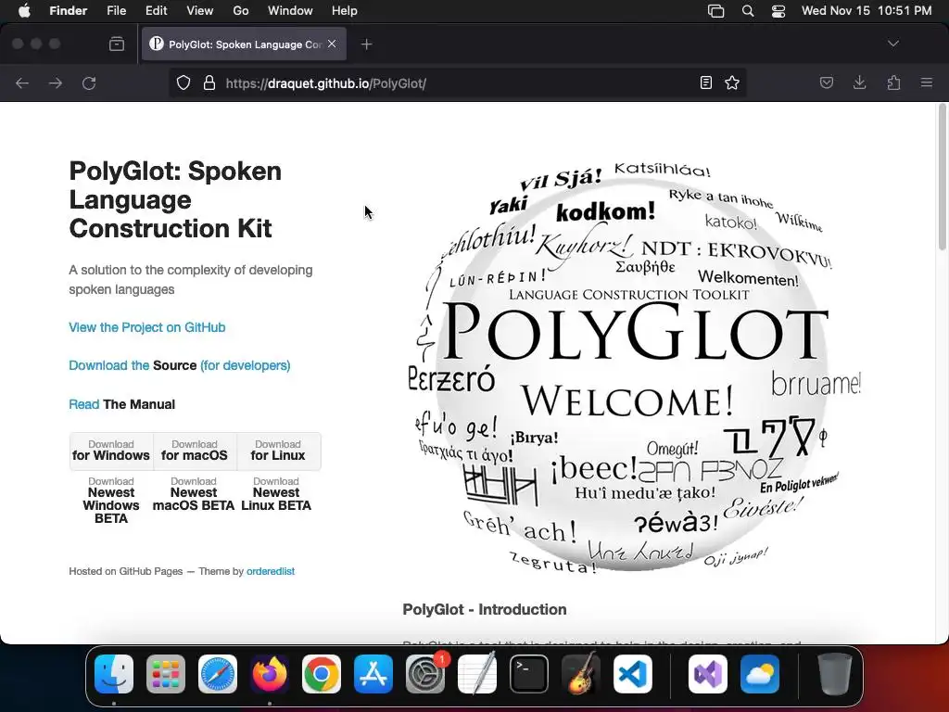
Task: Launch Safari from the Dock
Action: (218, 674)
